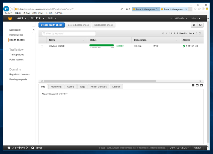Open the グローバル region dropdown
Image resolution: width=213 pixels, height=154 pixels.
[181, 18]
